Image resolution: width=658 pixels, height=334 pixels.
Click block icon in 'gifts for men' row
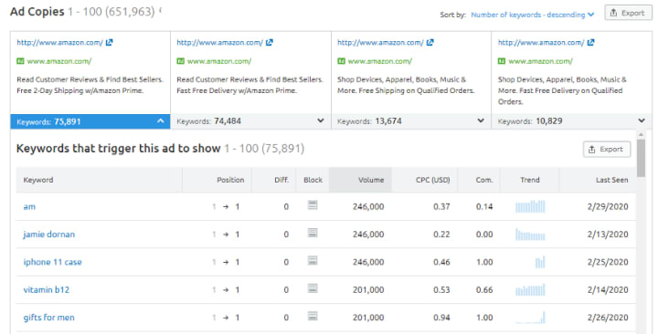coord(313,316)
